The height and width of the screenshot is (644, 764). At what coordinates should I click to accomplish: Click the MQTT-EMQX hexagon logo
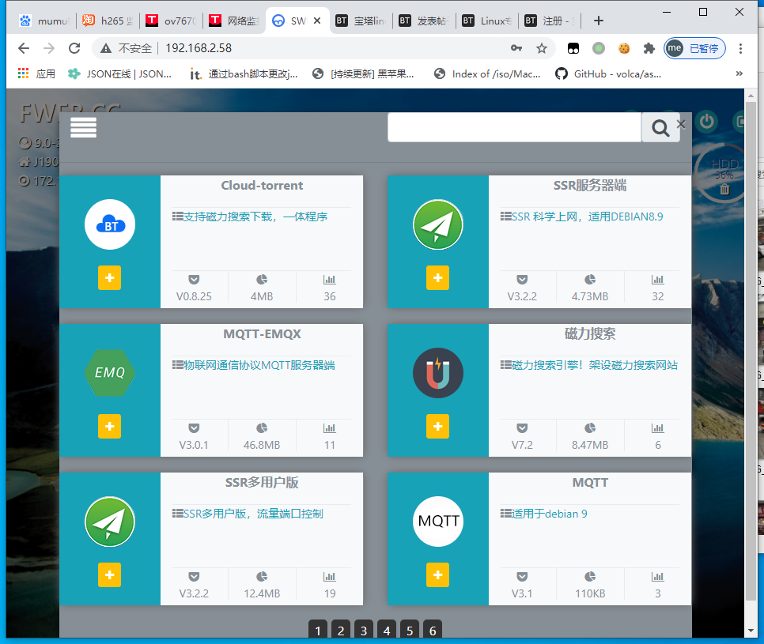point(110,372)
